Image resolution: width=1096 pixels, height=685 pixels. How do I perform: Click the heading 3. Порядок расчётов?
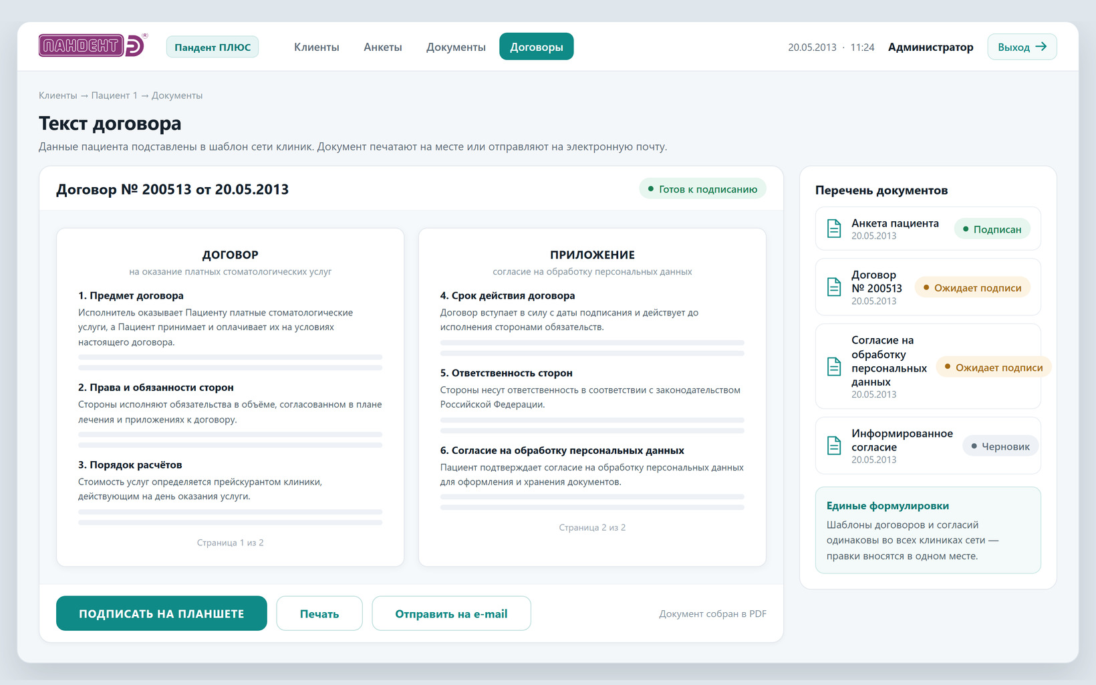[x=130, y=465]
